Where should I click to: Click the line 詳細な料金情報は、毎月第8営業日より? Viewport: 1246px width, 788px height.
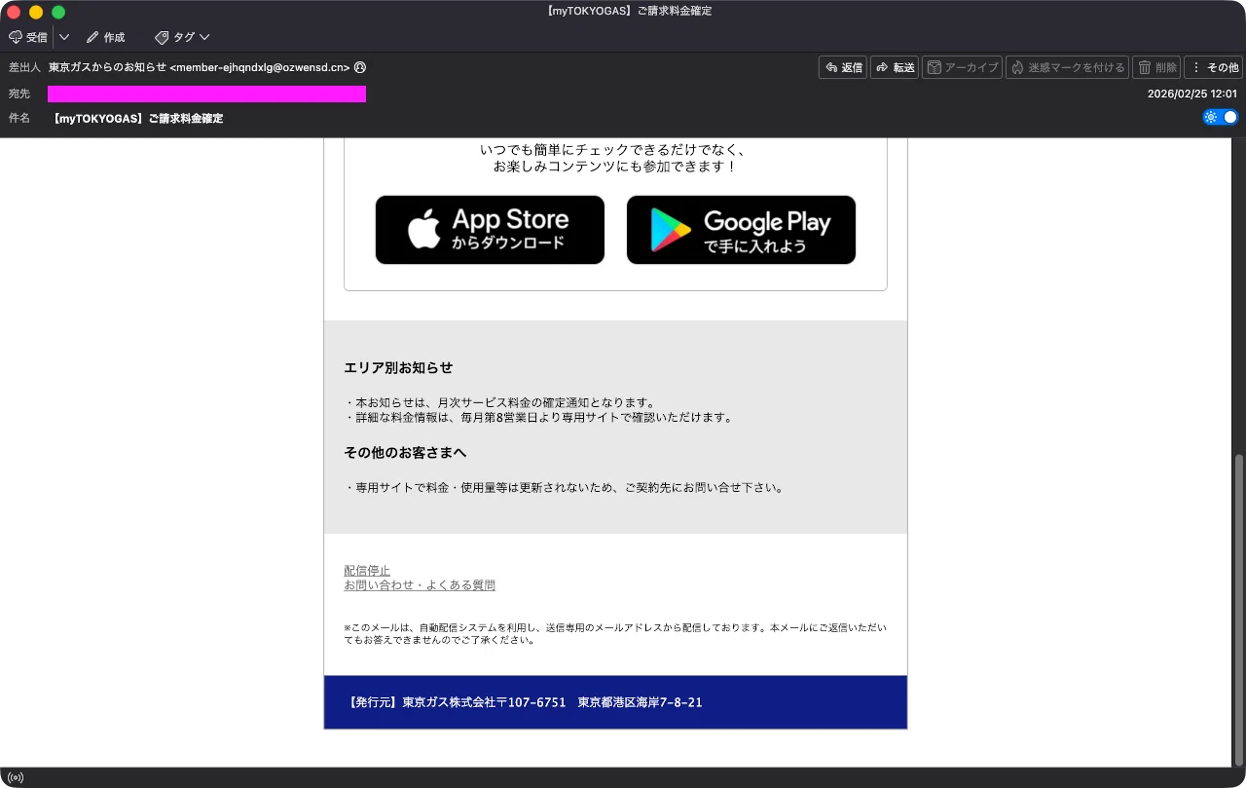click(x=538, y=418)
